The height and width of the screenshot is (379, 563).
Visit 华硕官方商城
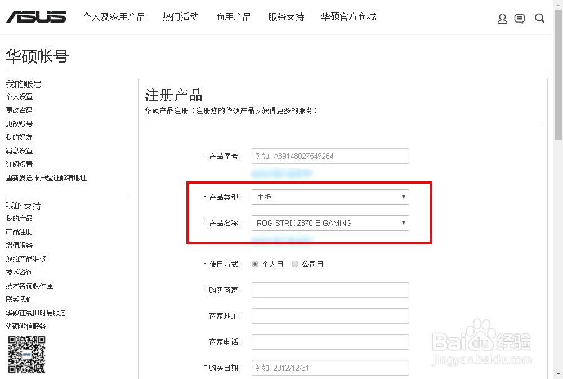348,17
